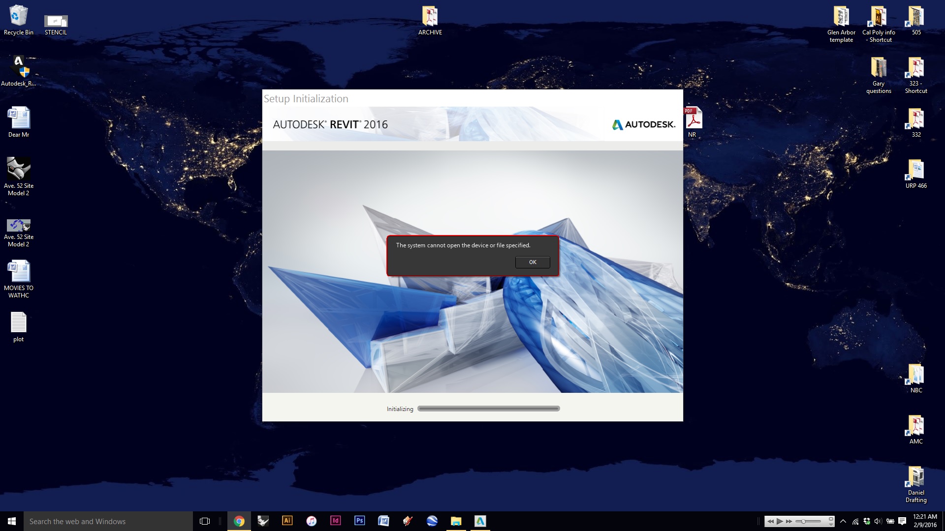Select the NBC folder shortcut icon

tap(916, 378)
